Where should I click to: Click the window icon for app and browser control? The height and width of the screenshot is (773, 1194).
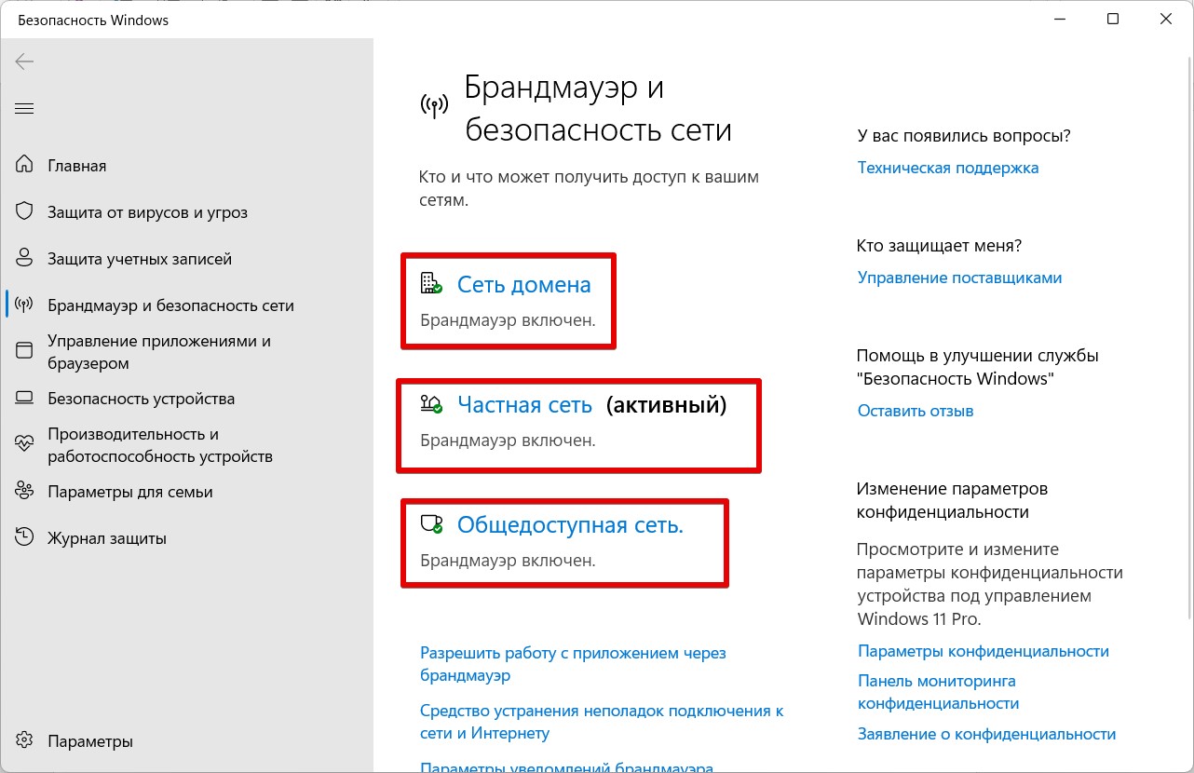[x=25, y=351]
